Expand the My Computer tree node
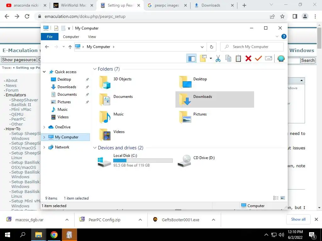This screenshot has height=241, width=322. [44, 137]
